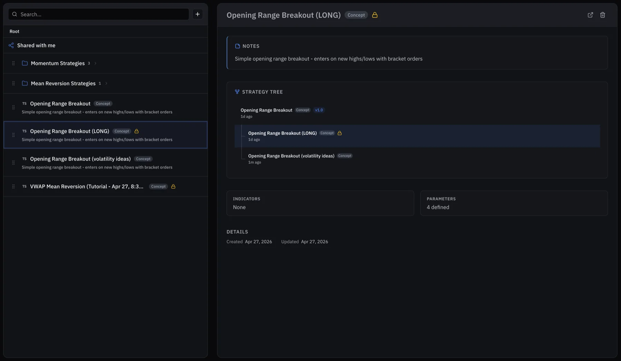Click the count 3 beside Momentum Strategies

[89, 63]
